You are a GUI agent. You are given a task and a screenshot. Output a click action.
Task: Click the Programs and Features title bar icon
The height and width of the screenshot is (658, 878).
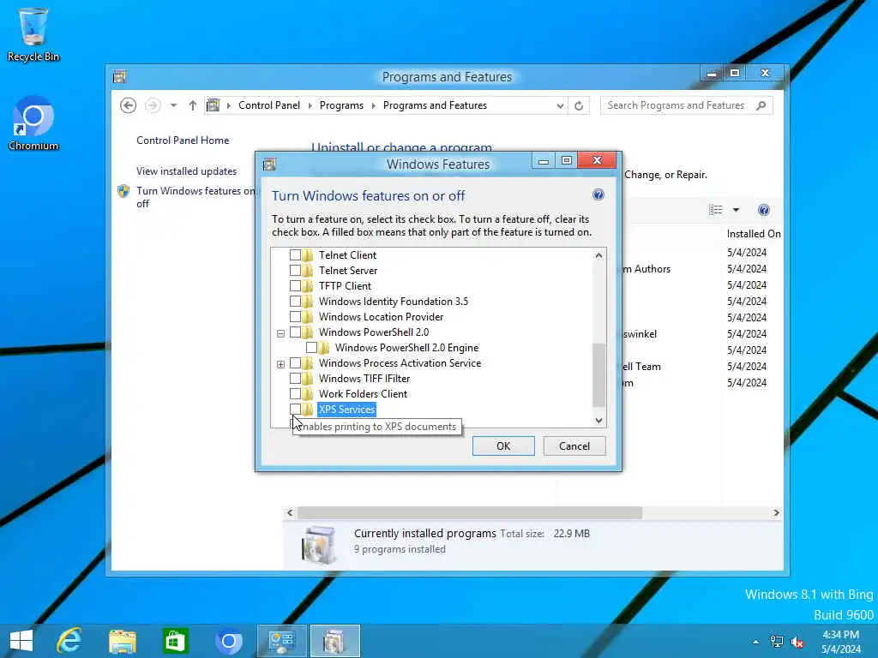(x=119, y=76)
